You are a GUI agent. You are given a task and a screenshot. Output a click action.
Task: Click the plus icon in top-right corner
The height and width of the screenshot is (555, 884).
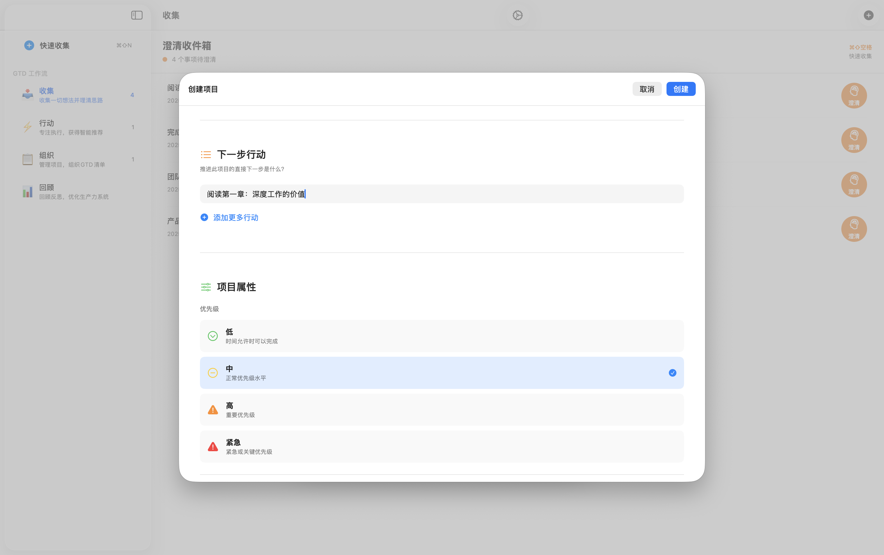click(x=868, y=15)
